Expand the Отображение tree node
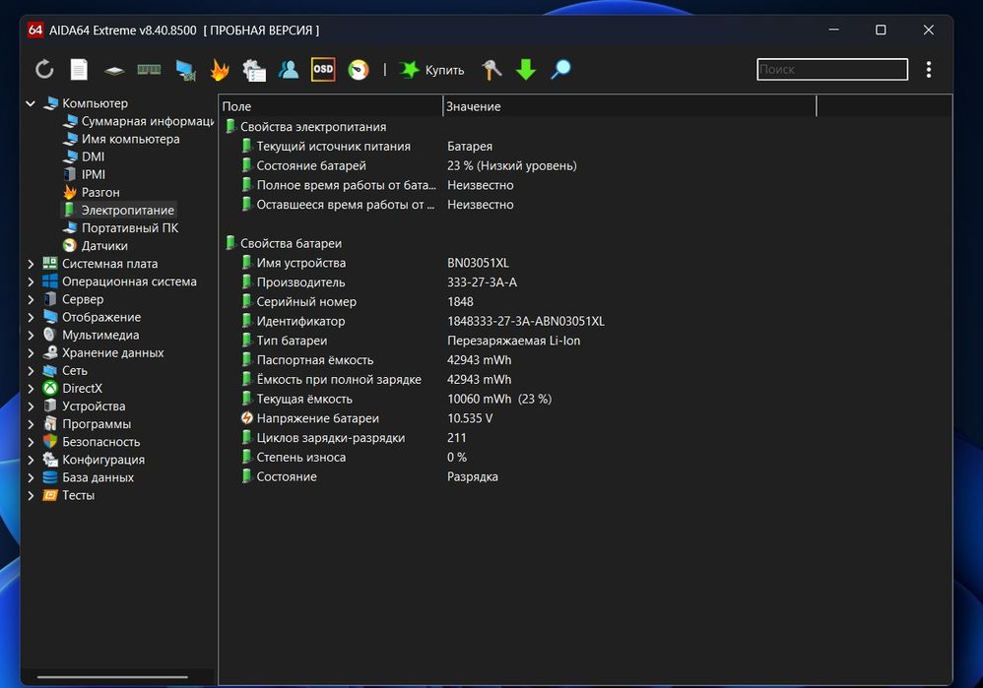This screenshot has width=983, height=688. tap(31, 318)
